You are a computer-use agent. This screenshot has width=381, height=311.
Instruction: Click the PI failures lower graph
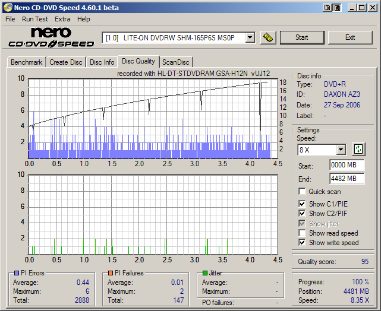153,214
